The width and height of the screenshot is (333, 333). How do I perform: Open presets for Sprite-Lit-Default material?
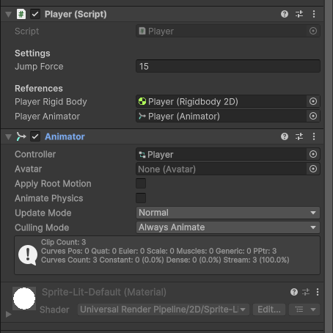point(306,292)
